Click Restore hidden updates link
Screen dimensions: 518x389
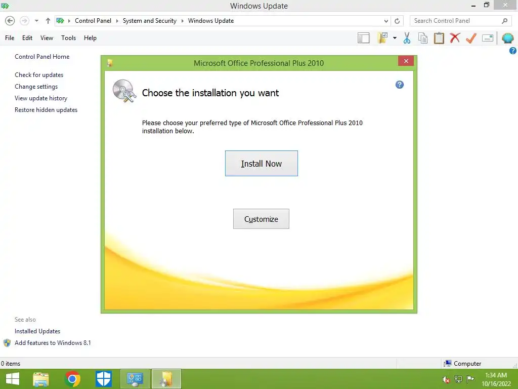click(46, 110)
